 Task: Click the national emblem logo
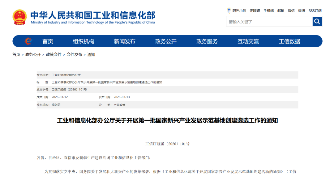(x=20, y=17)
